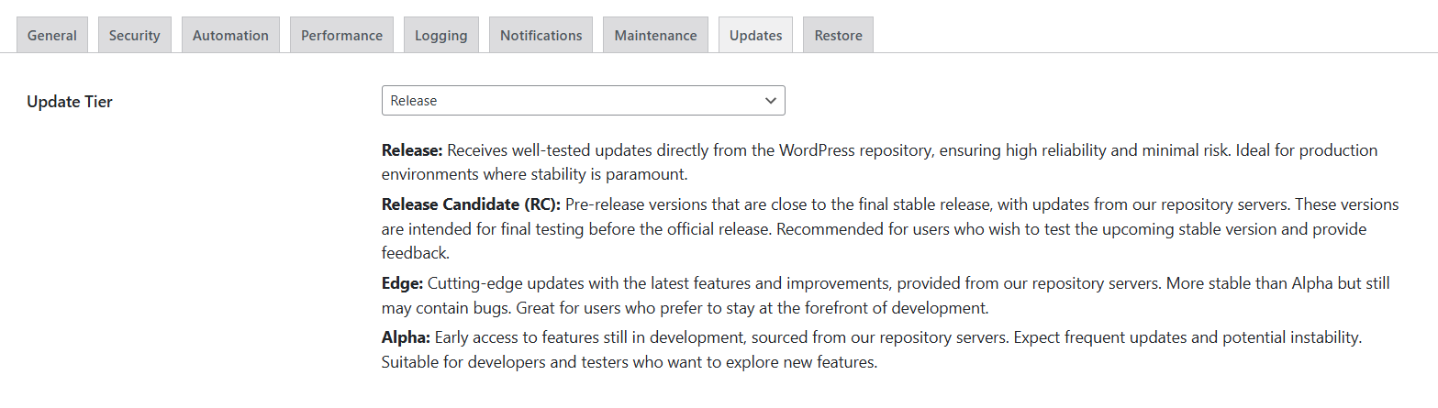
Task: Click the chevron arrow of Update Tier select
Action: pos(771,101)
